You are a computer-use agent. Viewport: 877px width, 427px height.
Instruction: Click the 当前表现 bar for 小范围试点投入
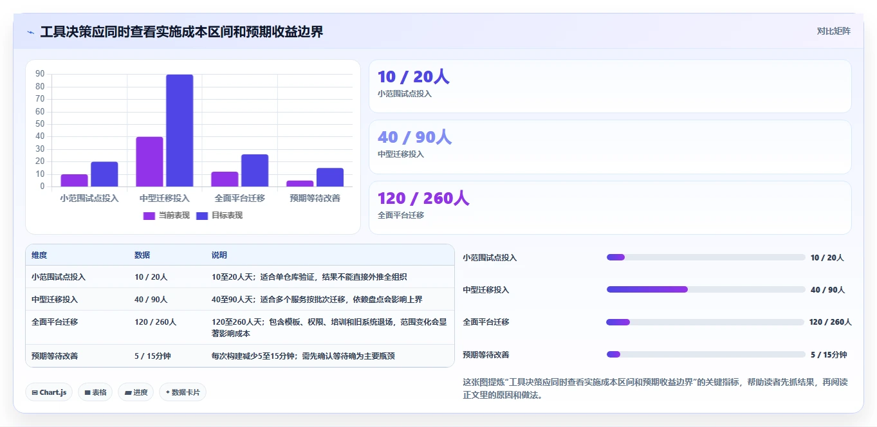[x=75, y=180]
